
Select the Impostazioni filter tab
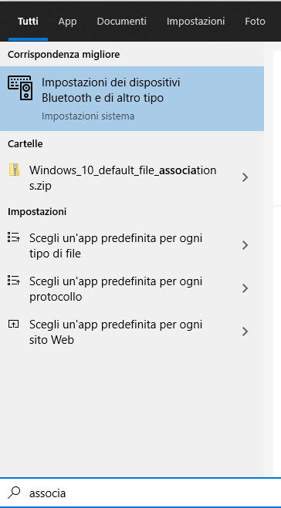pos(195,22)
